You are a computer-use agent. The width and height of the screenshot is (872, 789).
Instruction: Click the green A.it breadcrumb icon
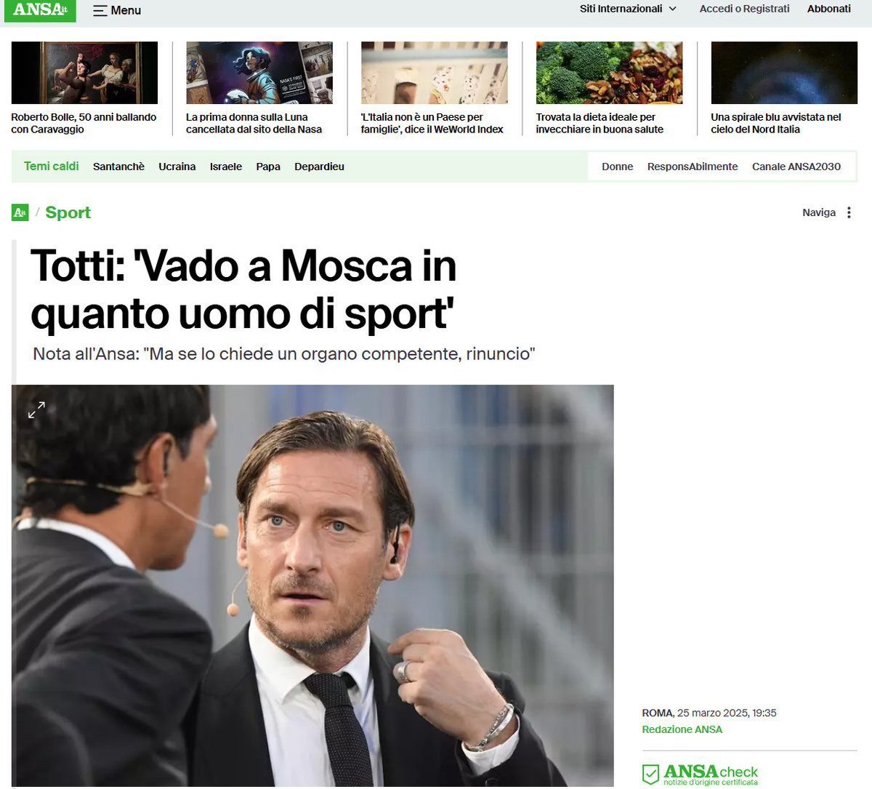click(x=20, y=213)
